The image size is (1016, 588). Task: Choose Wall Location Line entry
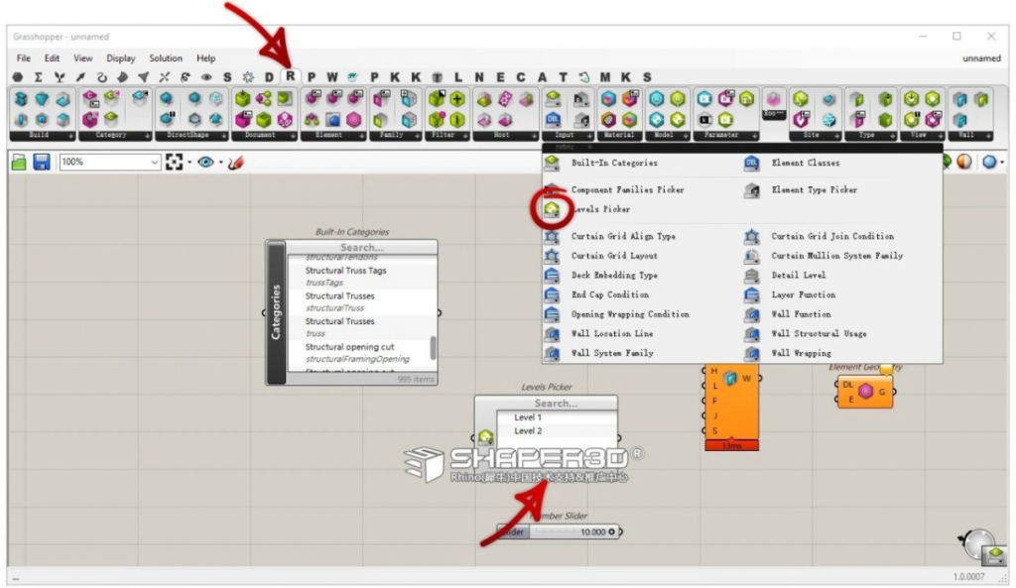click(611, 333)
